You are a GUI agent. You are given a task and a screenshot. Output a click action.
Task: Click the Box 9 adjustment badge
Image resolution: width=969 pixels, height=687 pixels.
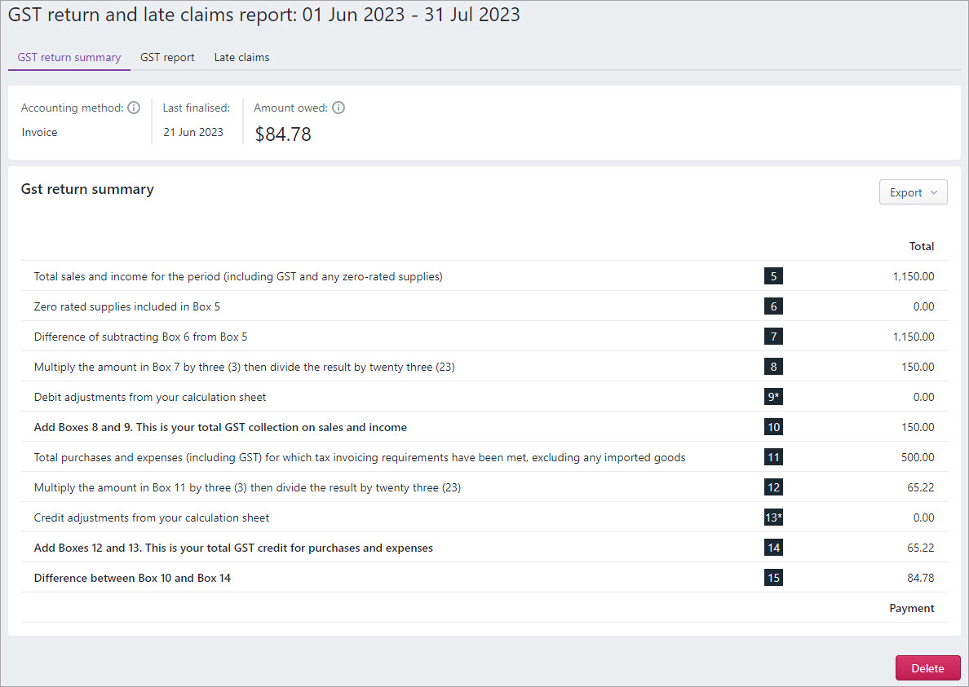point(773,396)
